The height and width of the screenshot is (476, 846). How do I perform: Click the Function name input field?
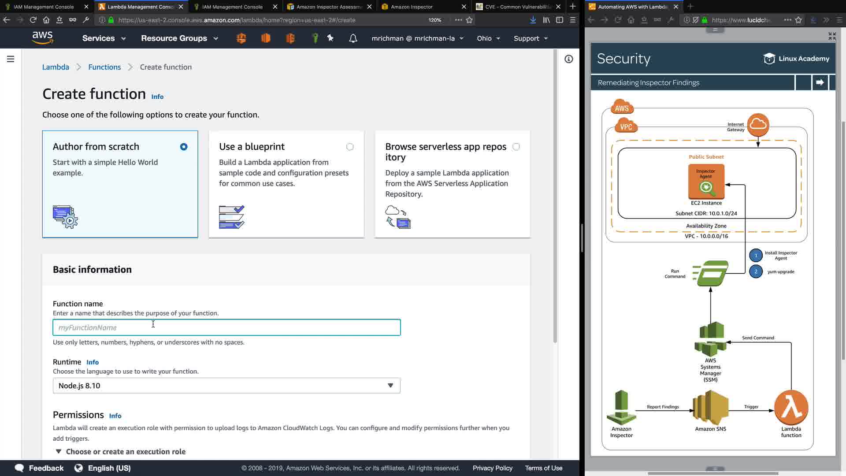point(226,327)
